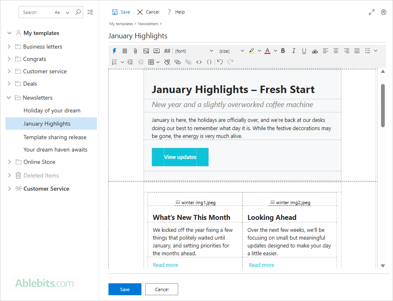This screenshot has width=393, height=301.
Task: Toggle strikethrough formatting
Action: [x=315, y=51]
